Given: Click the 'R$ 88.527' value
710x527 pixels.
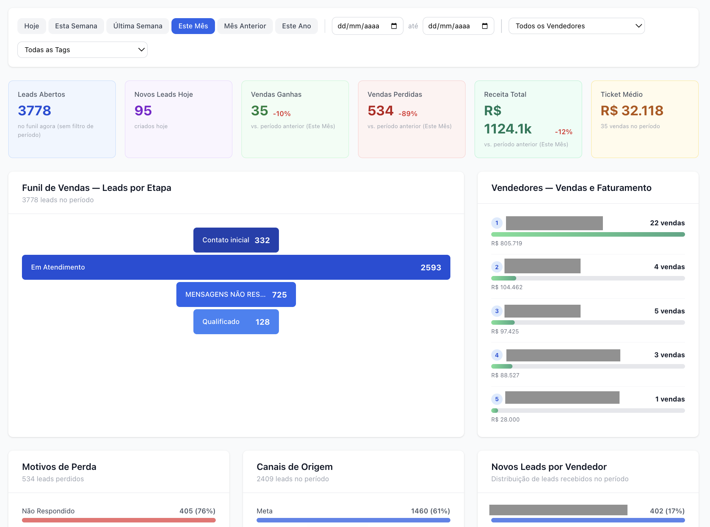Looking at the screenshot, I should point(505,375).
